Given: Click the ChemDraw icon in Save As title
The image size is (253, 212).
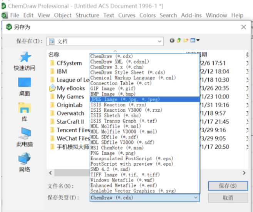Looking at the screenshot, I should pyautogui.click(x=9, y=27).
